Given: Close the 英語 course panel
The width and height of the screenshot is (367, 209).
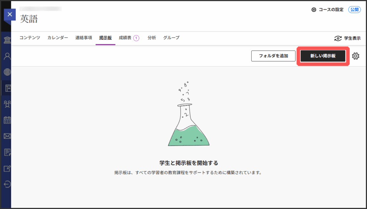Looking at the screenshot, I should pos(10,14).
